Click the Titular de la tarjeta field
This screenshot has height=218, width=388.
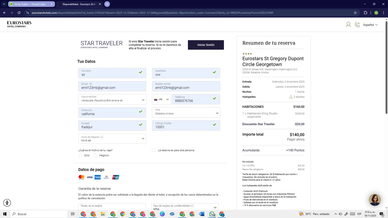point(112,207)
